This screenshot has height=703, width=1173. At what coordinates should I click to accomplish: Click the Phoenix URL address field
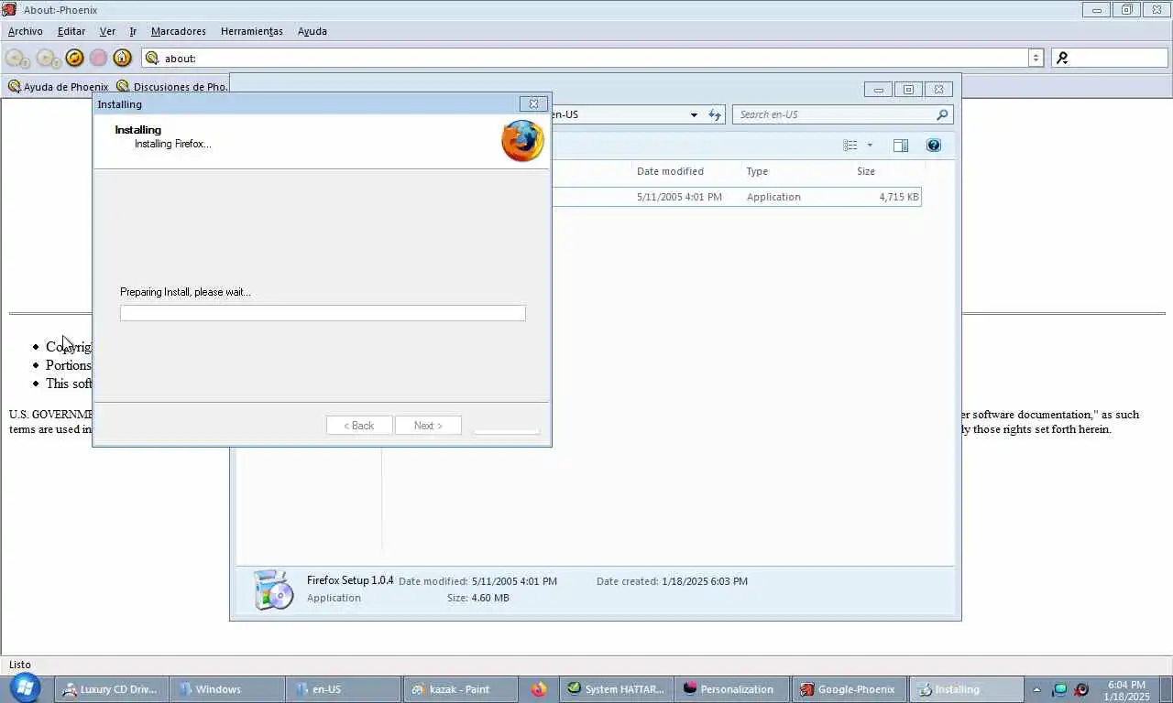[x=586, y=58]
